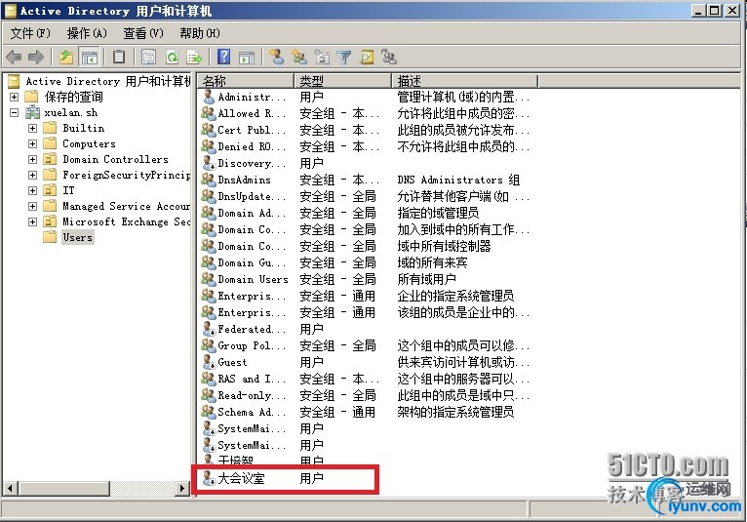Click the user icon beside 大会议室
The width and height of the screenshot is (747, 522).
pos(209,478)
